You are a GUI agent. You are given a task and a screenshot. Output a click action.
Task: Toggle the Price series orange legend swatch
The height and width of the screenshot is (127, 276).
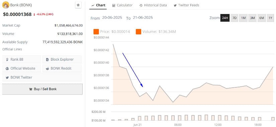click(96, 32)
